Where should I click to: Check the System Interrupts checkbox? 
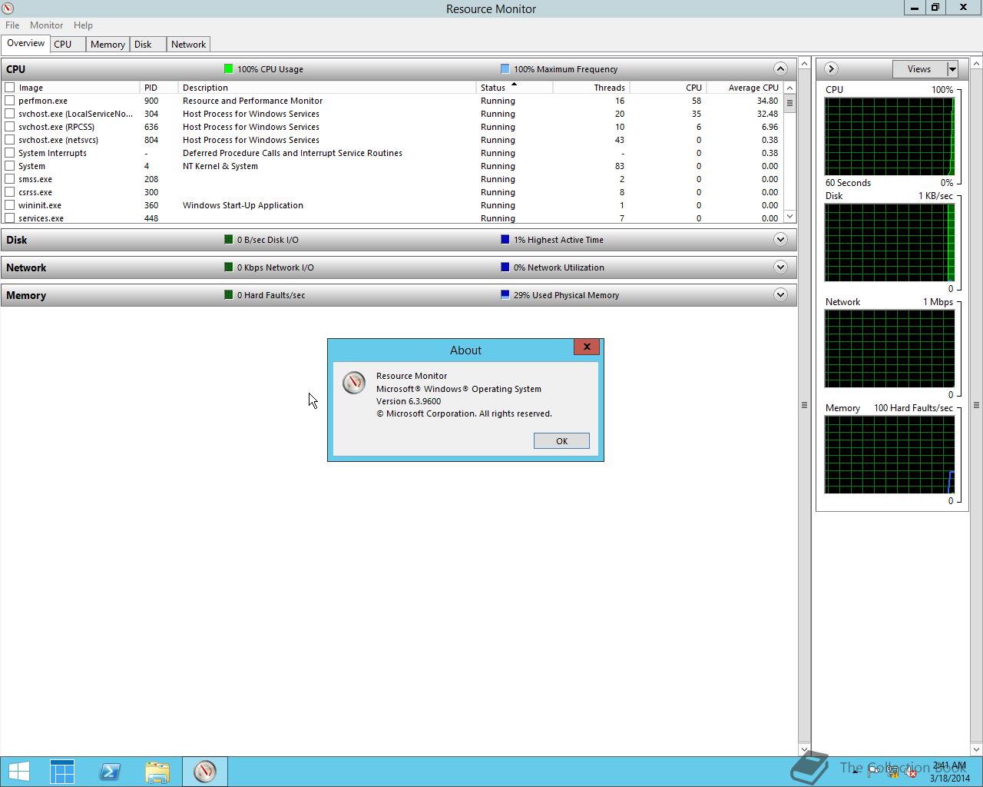(10, 153)
